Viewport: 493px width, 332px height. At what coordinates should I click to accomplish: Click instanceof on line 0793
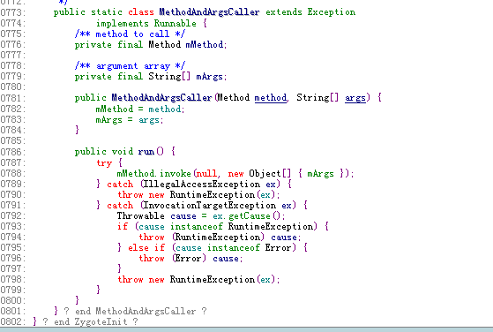point(197,227)
